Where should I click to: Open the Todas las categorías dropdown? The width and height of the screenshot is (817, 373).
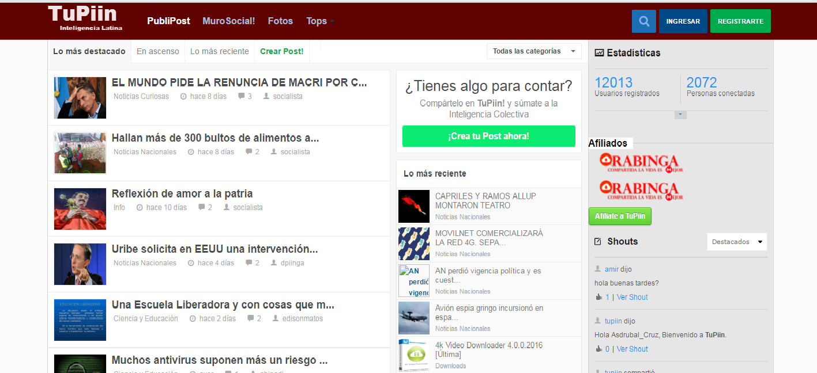pos(534,51)
